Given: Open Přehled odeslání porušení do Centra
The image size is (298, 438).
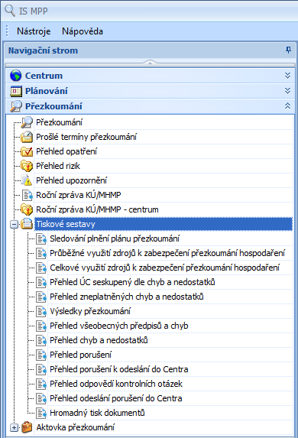Looking at the screenshot, I should click(x=116, y=398).
